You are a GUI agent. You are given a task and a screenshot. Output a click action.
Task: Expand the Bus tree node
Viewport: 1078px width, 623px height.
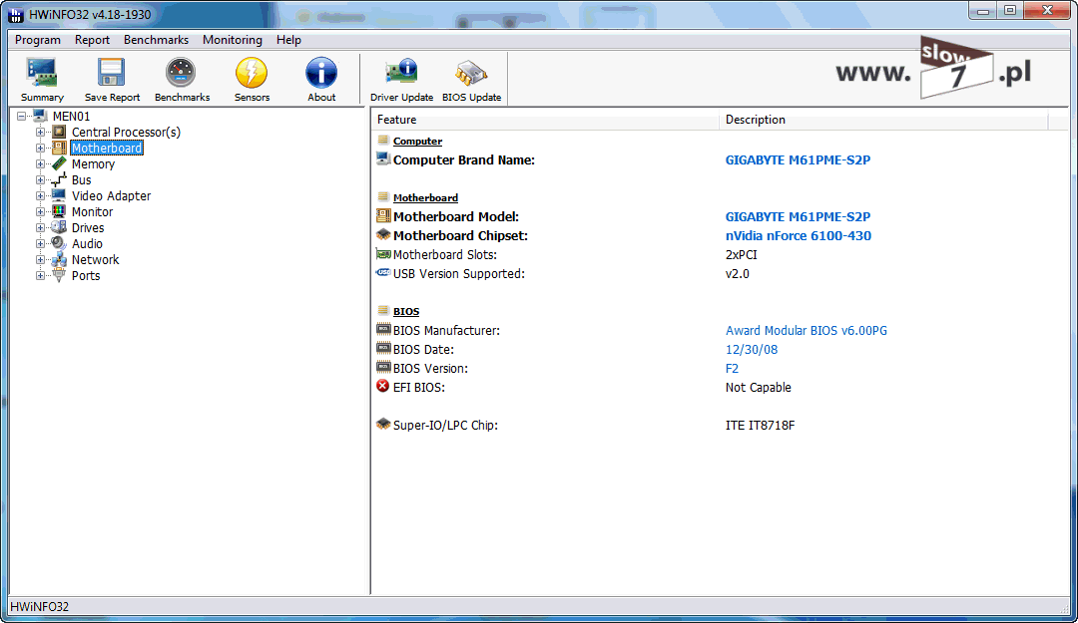[40, 180]
